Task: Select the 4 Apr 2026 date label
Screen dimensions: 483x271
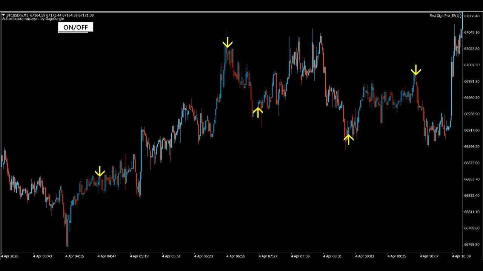Action: (x=10, y=256)
